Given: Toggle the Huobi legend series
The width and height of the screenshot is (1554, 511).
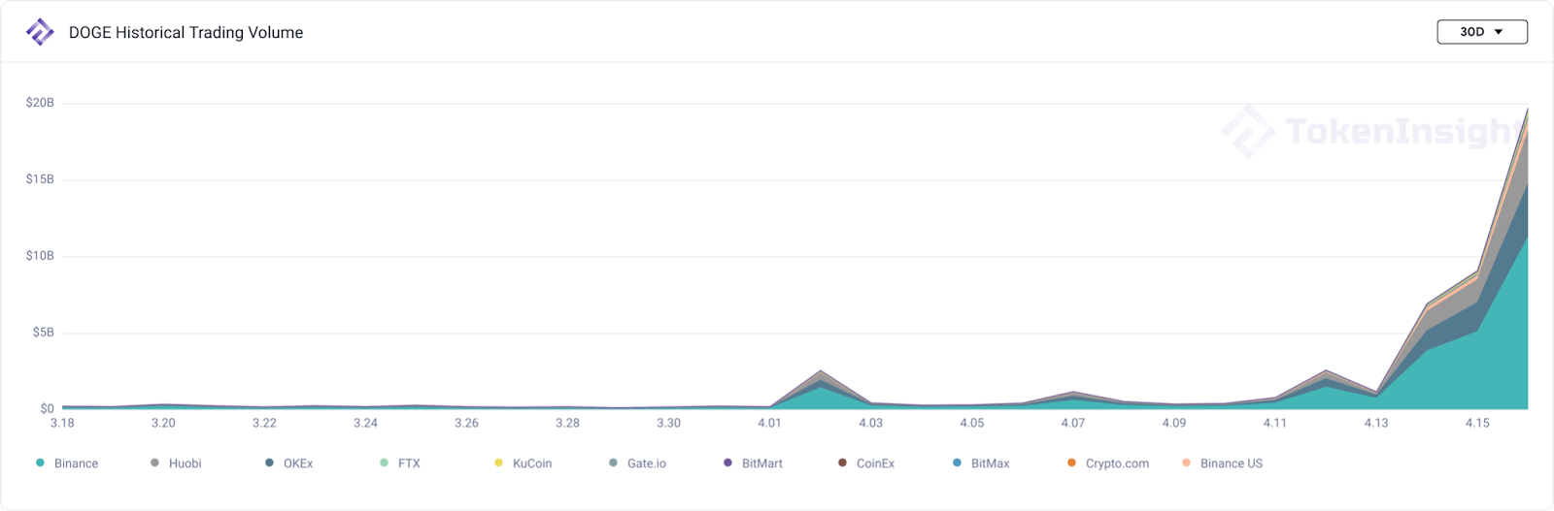Looking at the screenshot, I should tap(176, 463).
